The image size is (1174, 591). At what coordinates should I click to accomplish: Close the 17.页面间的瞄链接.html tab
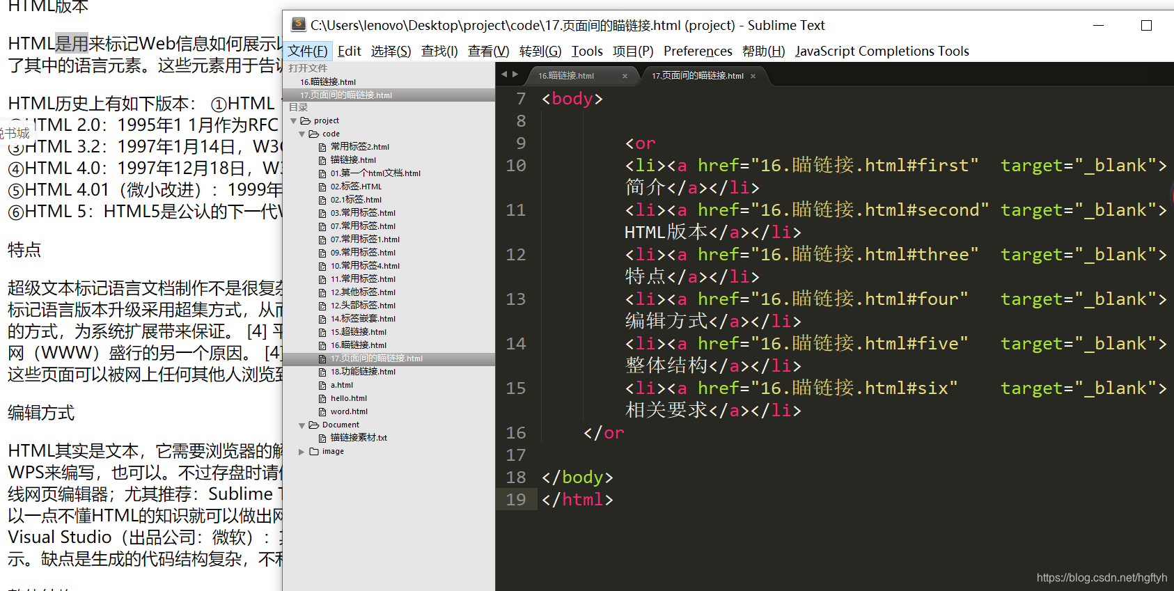point(753,76)
